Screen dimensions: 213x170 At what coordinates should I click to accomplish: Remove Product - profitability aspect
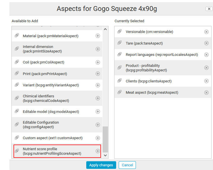click(206, 68)
